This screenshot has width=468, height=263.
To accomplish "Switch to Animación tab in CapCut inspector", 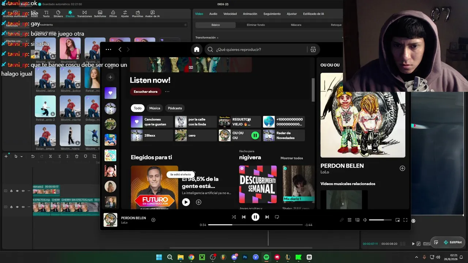I will point(250,14).
